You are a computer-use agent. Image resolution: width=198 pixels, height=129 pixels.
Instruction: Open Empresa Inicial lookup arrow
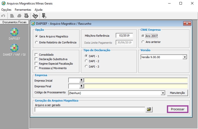click(x=81, y=80)
